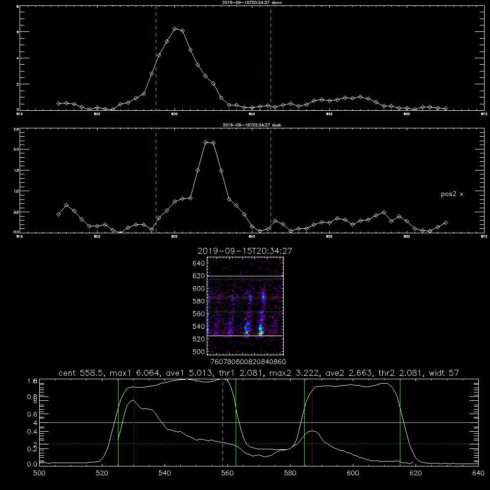Click heat map y-axis label 520
This screenshot has height=490, width=490.
(199, 339)
